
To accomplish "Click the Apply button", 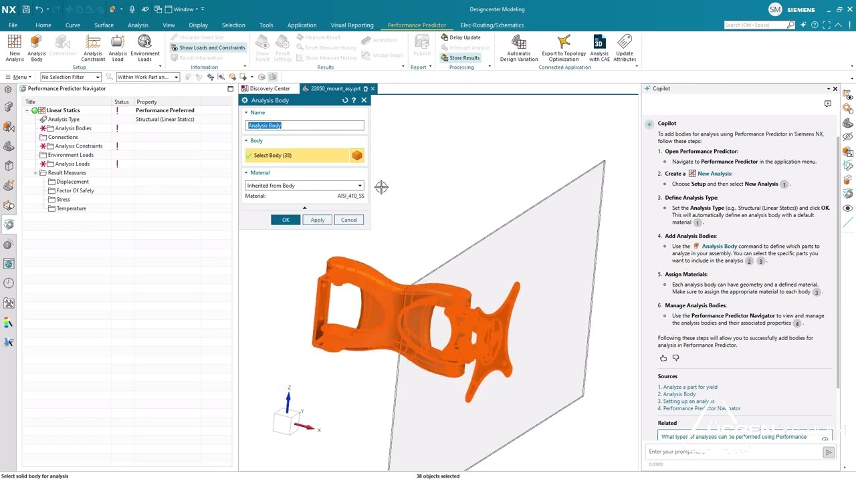I will click(318, 220).
